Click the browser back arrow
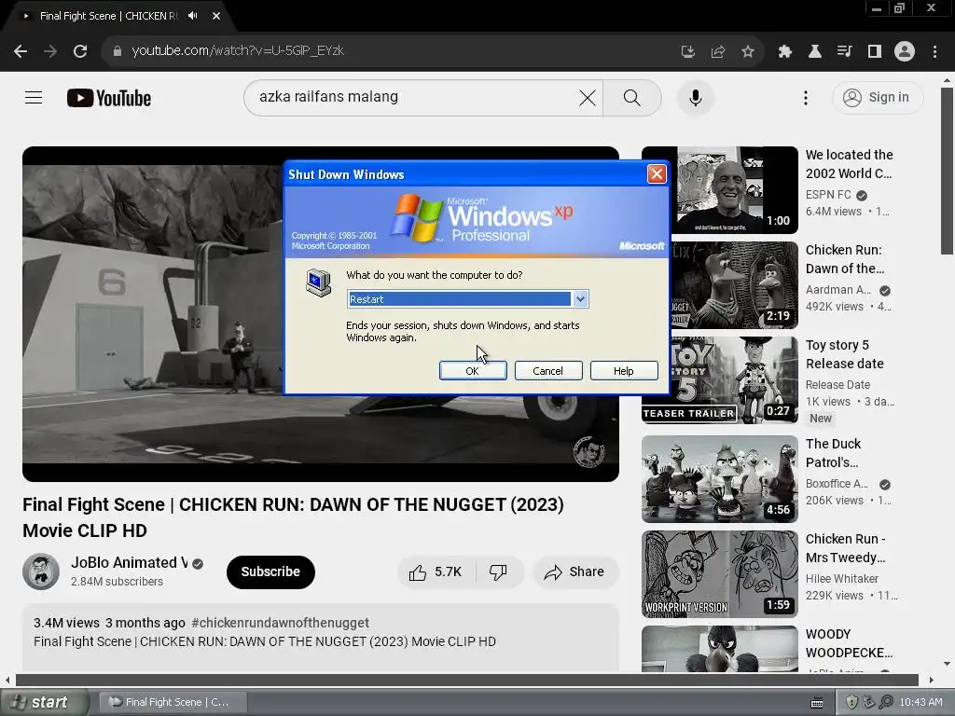 click(21, 51)
